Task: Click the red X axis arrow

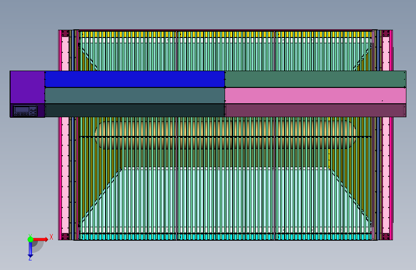Action: click(x=41, y=239)
